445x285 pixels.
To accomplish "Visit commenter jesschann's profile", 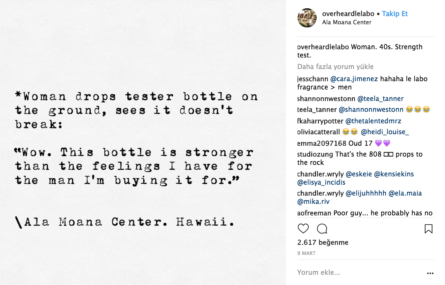I will click(313, 79).
